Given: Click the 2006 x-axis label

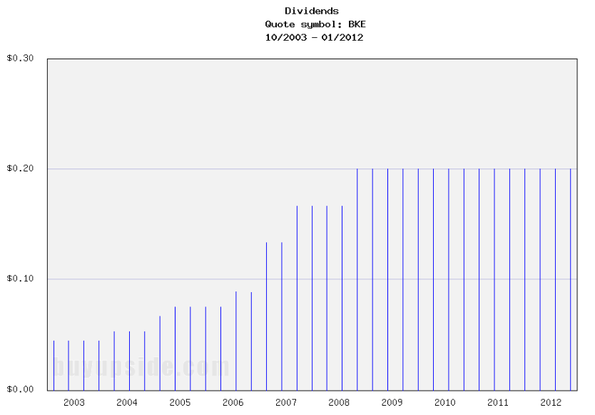Looking at the screenshot, I should 233,402.
